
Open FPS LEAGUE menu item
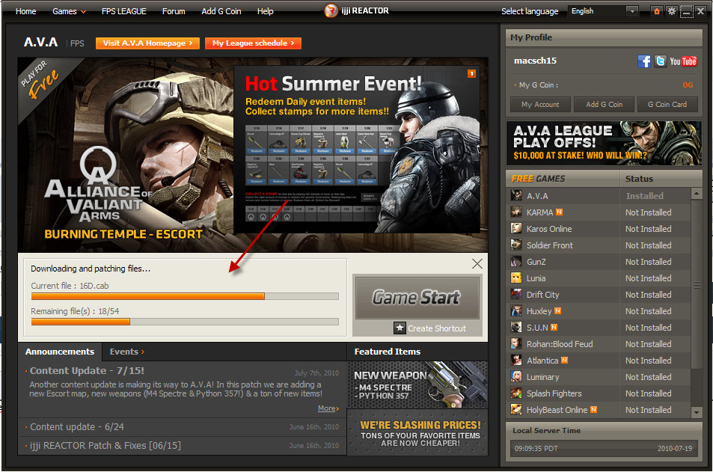[124, 11]
